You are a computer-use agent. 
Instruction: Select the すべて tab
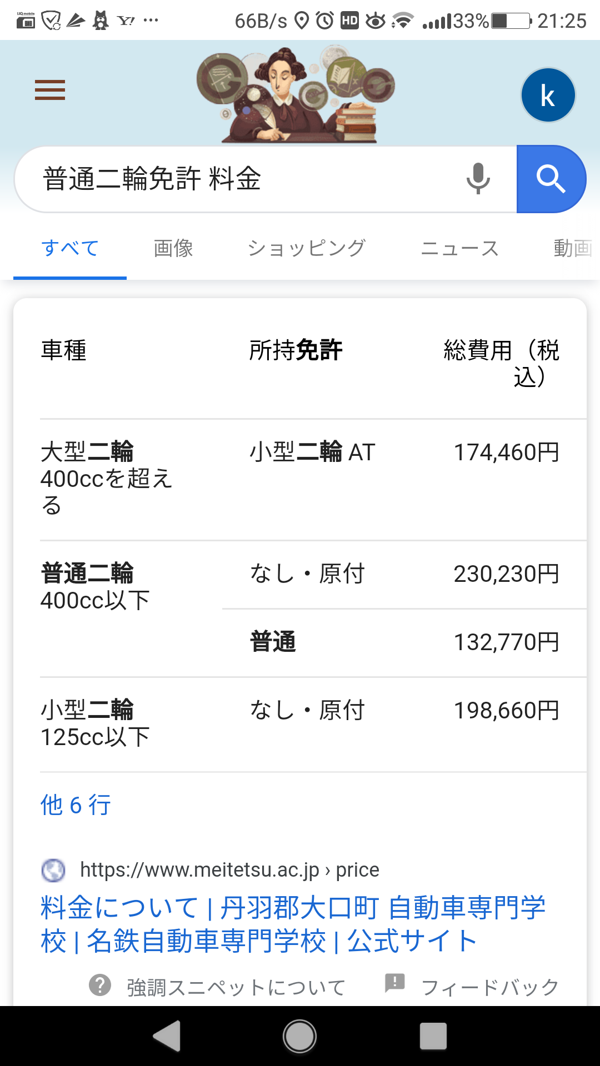point(70,248)
